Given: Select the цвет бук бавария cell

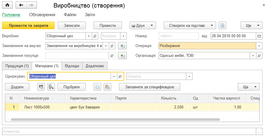Looking at the screenshot, I should 88,107.
